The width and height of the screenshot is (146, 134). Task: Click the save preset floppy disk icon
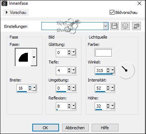tap(114, 26)
